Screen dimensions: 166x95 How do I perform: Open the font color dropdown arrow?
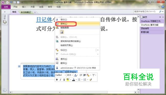[x=76, y=80]
